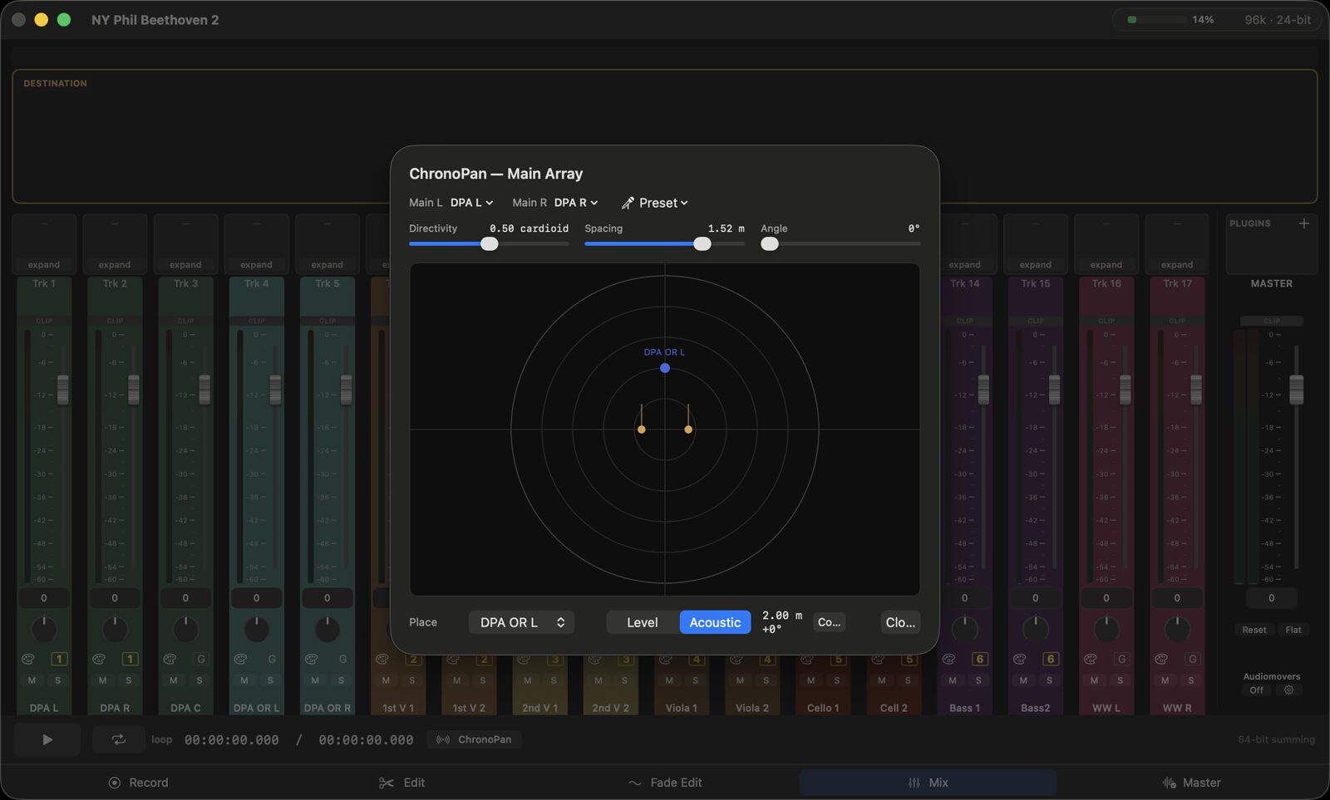Toggle Audiomovers Off switch
1330x800 pixels.
1257,690
